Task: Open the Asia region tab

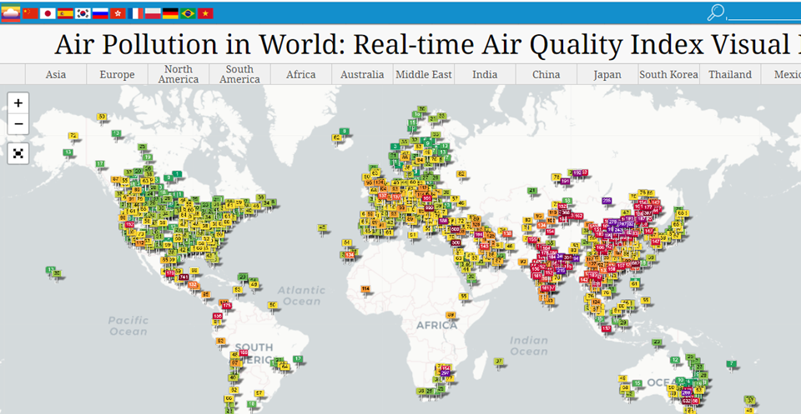Action: click(56, 74)
